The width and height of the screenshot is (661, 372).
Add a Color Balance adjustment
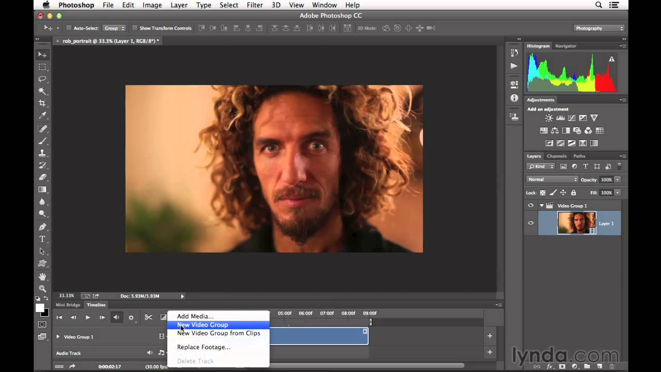pos(555,131)
